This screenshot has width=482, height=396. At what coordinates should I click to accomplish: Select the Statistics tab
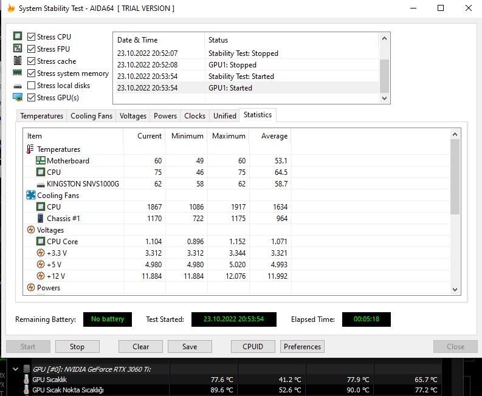click(x=258, y=115)
